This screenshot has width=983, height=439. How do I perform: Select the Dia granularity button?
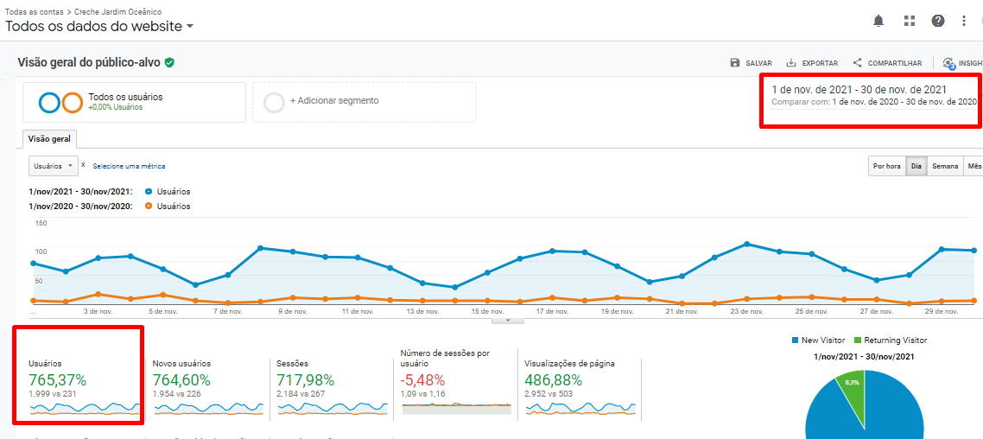pos(916,166)
